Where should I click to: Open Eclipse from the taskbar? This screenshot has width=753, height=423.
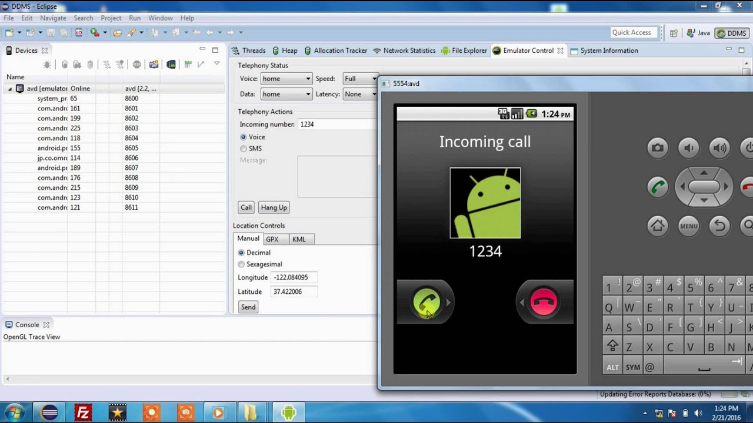tap(49, 413)
